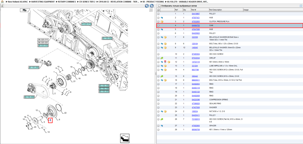Viewport: 303px width, 144px height.
Task: Go forward with the blue right arrow
Action: [x=152, y=6]
